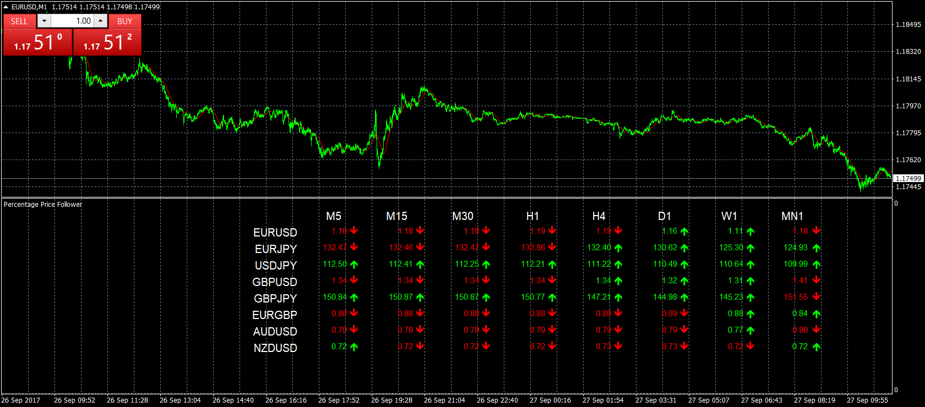This screenshot has height=407, width=925.
Task: Click the GBPJPY row label
Action: click(x=275, y=299)
